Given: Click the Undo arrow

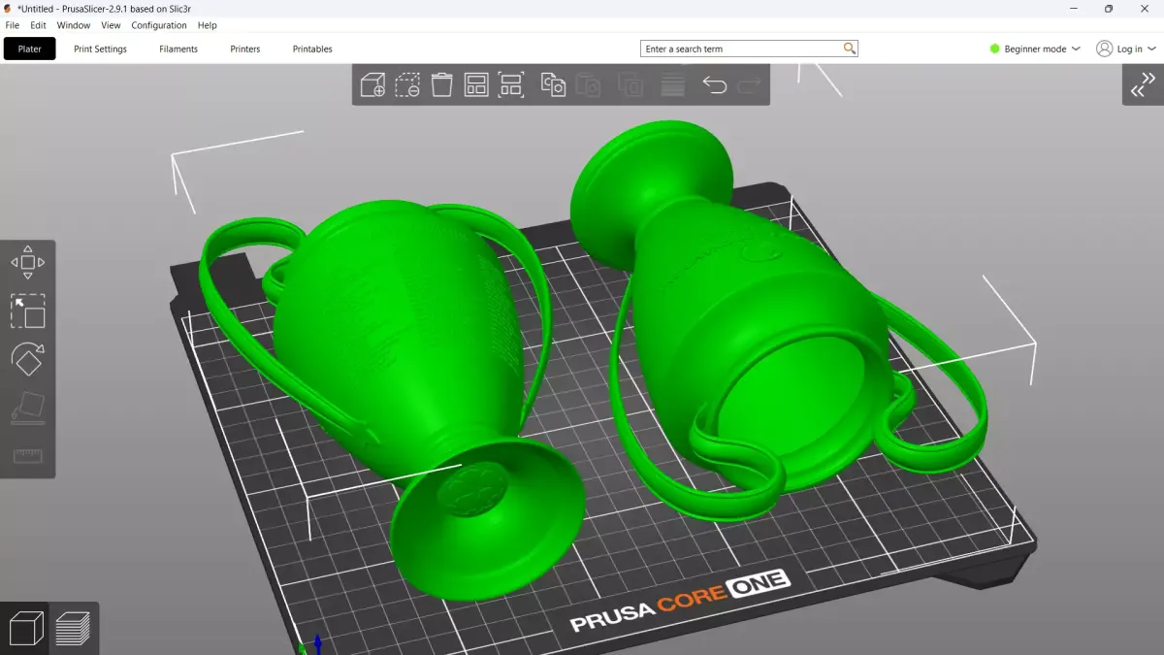Looking at the screenshot, I should pos(714,85).
